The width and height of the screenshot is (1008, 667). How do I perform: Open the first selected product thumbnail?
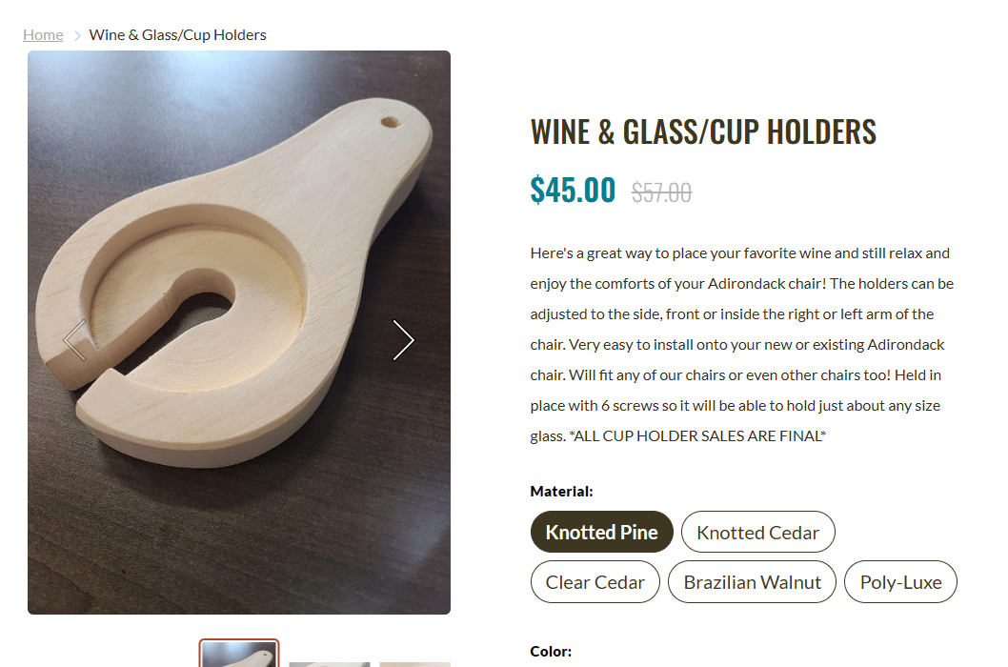click(239, 655)
